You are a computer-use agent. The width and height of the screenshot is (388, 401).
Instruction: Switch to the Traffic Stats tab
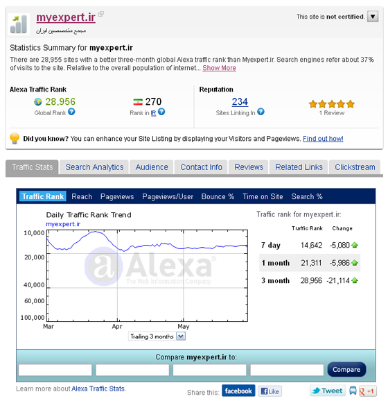(x=32, y=167)
